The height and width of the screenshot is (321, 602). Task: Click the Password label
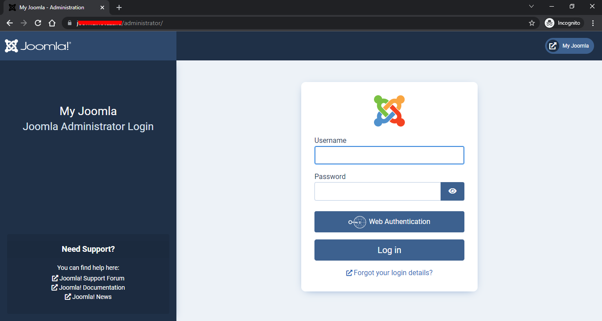pyautogui.click(x=330, y=177)
